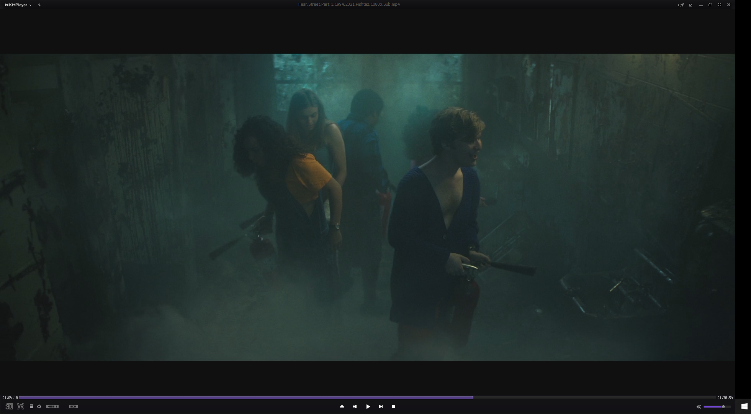Mute audio via the speaker icon

point(699,407)
